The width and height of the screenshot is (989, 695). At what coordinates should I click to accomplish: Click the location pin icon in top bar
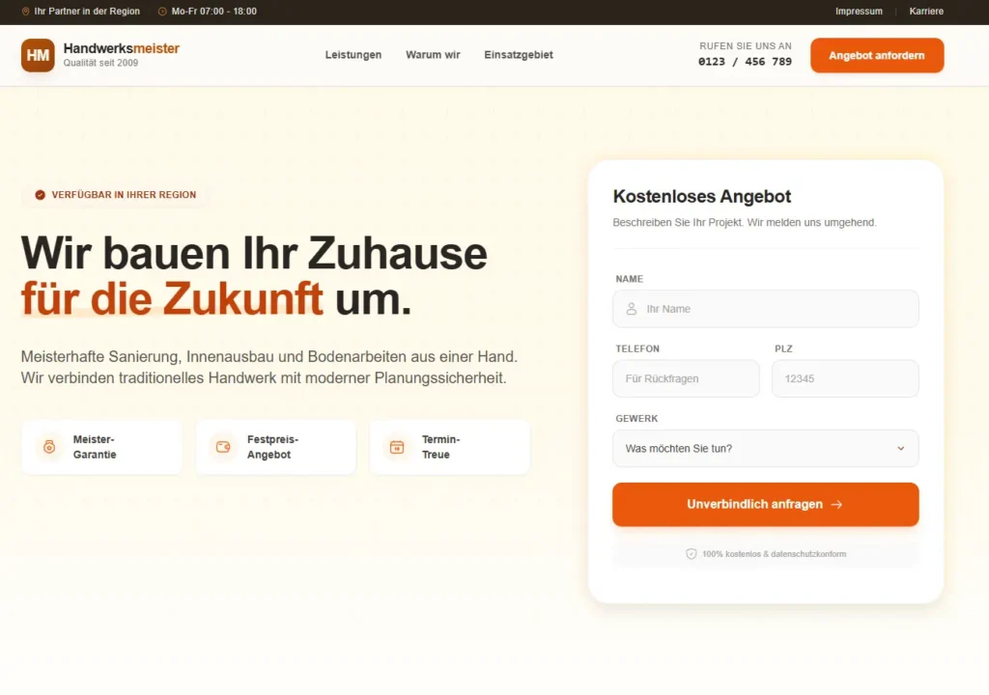[26, 12]
